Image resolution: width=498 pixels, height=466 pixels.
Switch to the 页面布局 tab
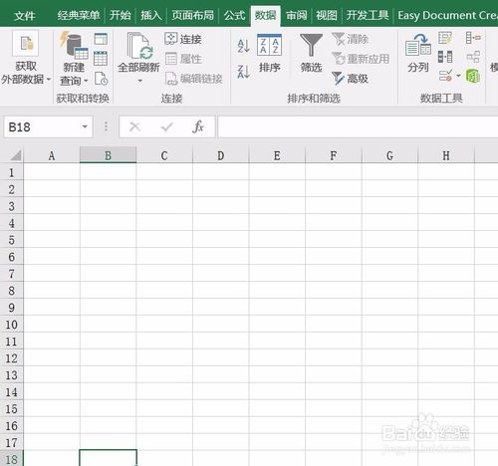coord(192,15)
